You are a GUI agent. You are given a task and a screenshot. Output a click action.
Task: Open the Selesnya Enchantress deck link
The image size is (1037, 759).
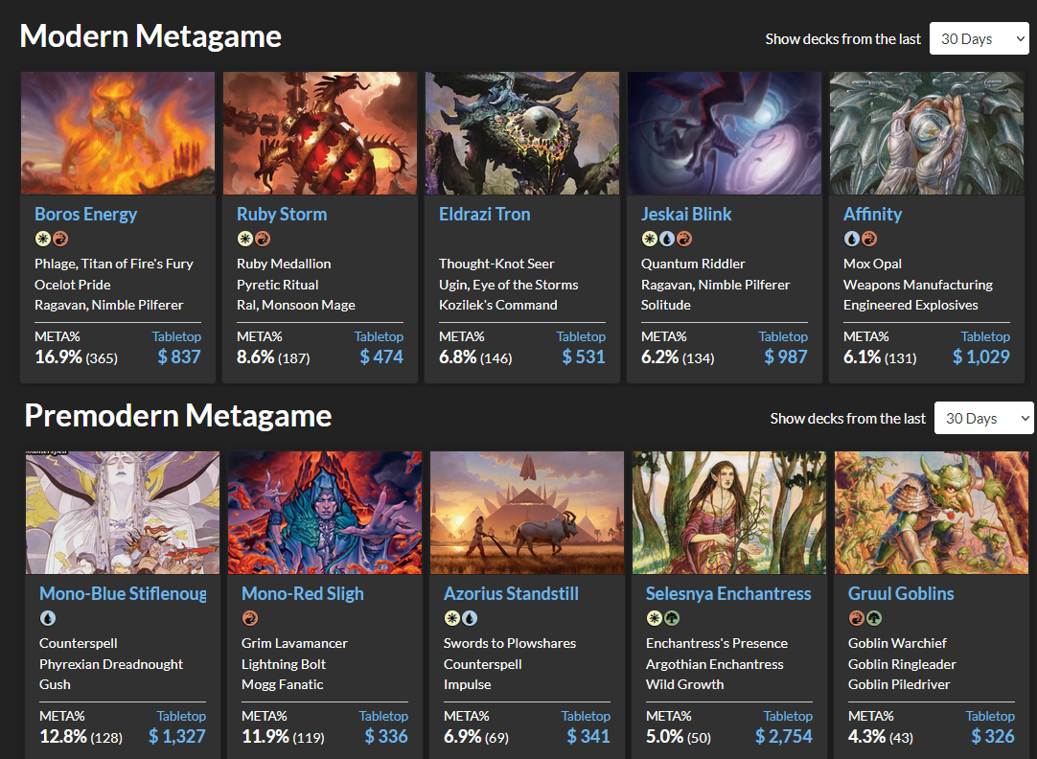[728, 594]
